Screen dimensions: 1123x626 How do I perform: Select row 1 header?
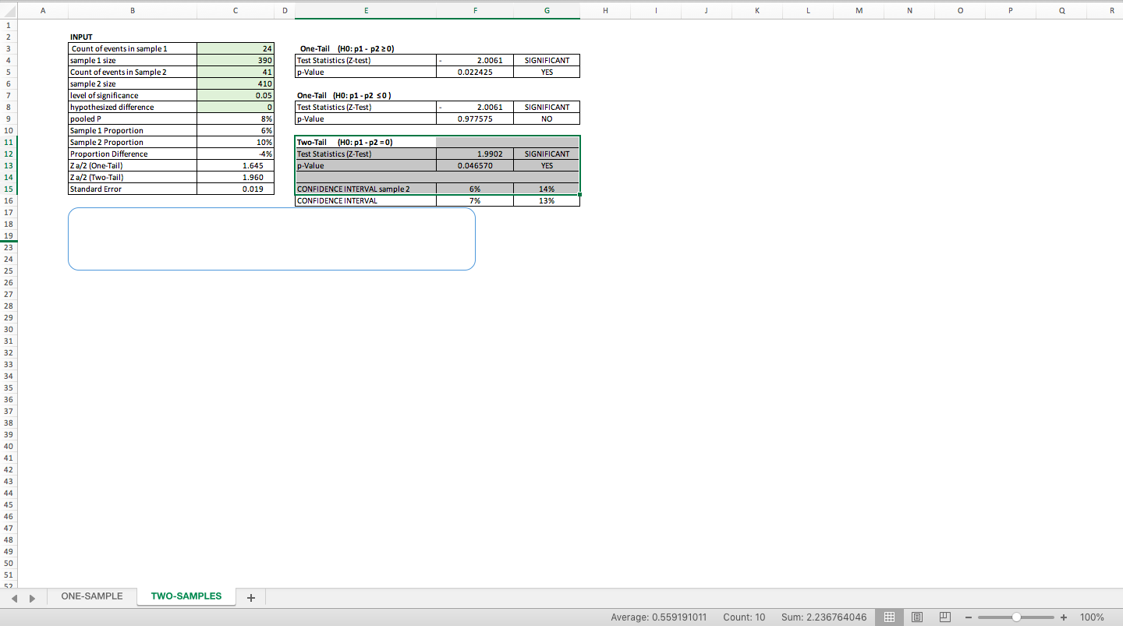coord(9,25)
